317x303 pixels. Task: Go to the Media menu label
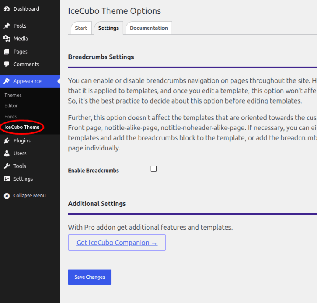point(21,39)
